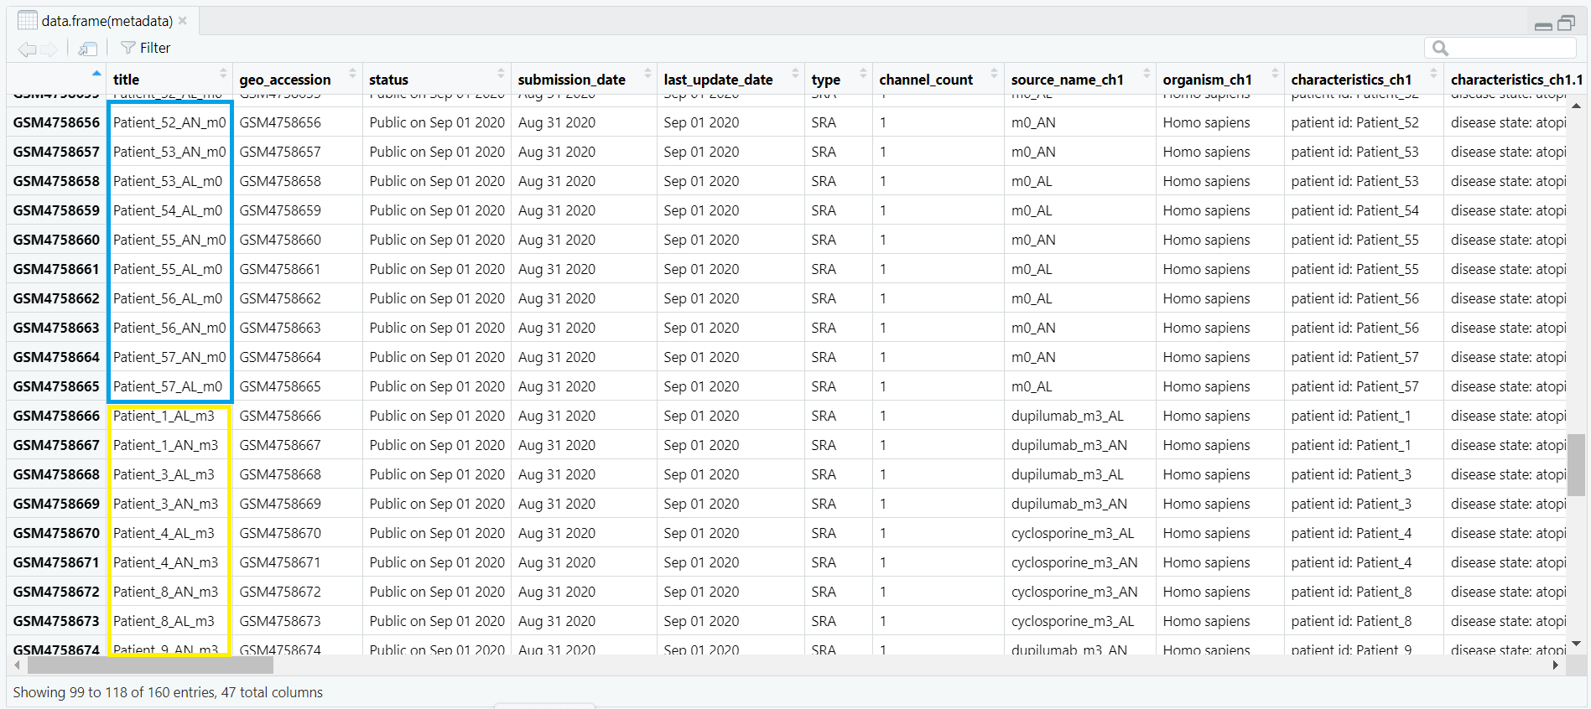Sort by the geo_accession column
This screenshot has width=1591, height=709.
tap(352, 74)
